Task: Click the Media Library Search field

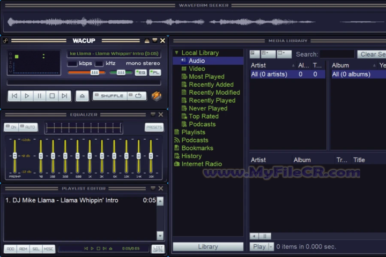Action: click(337, 55)
